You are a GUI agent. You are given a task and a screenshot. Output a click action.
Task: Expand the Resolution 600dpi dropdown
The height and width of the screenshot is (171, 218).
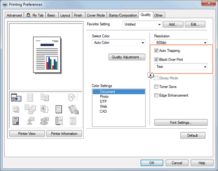[181, 42]
